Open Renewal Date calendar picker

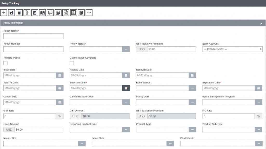point(192,75)
